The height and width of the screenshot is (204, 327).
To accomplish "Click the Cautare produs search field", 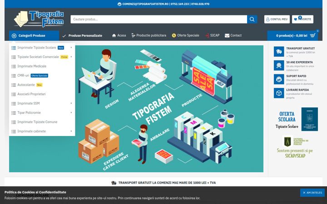I will (159, 19).
